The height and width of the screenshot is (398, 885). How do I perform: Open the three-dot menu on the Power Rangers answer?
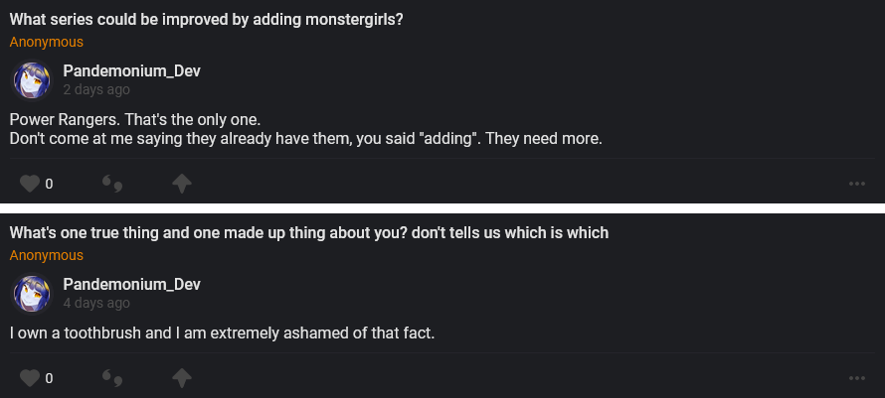856,184
